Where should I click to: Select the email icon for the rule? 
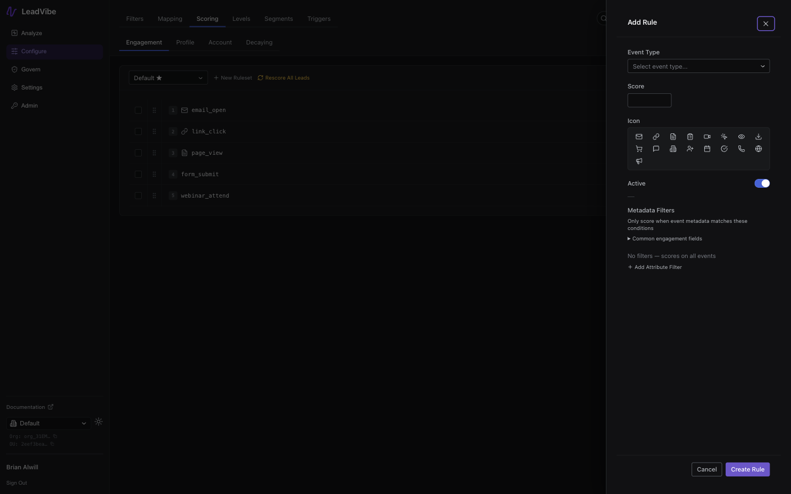coord(639,137)
